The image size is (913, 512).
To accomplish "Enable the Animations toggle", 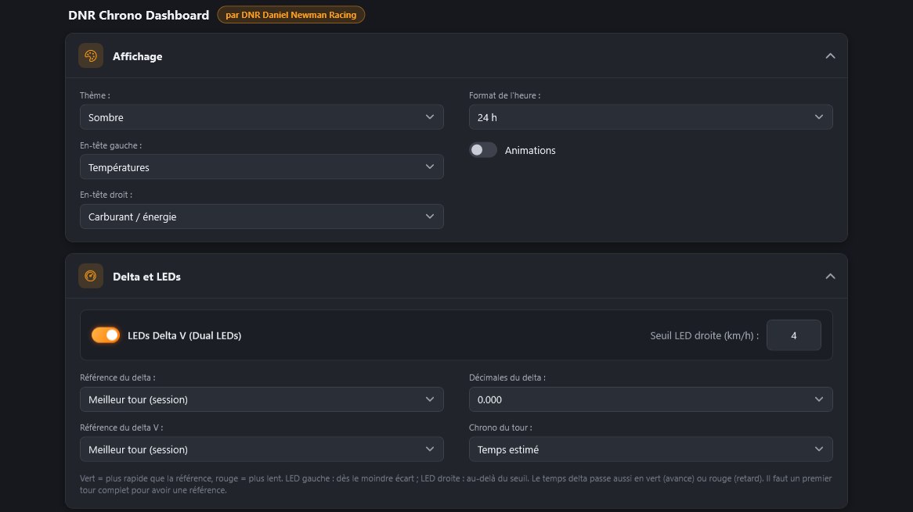I will coord(482,150).
